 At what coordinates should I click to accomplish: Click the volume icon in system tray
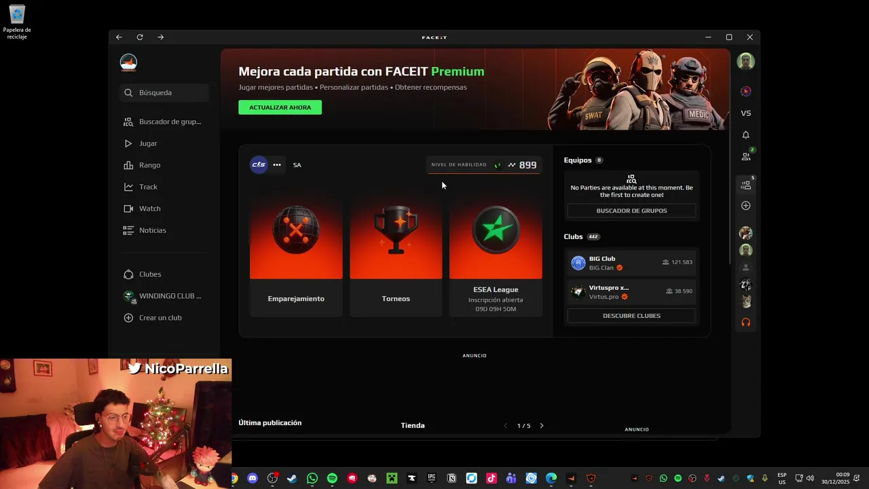(x=810, y=478)
